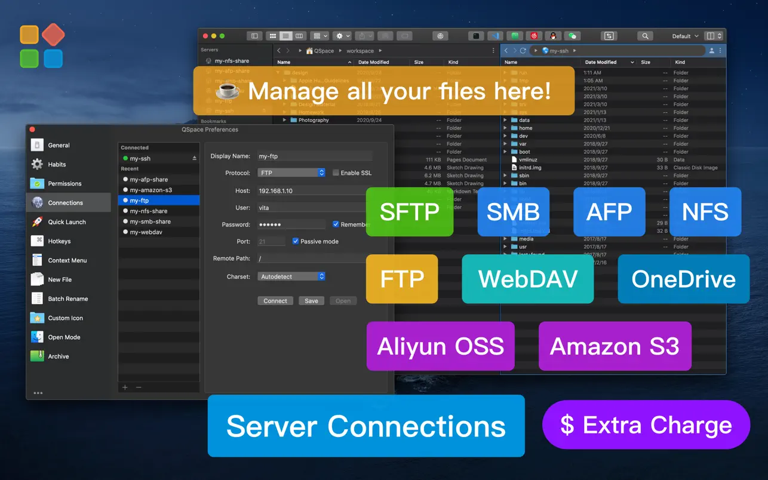This screenshot has height=480, width=768.
Task: Switch to icon grid view
Action: point(272,36)
